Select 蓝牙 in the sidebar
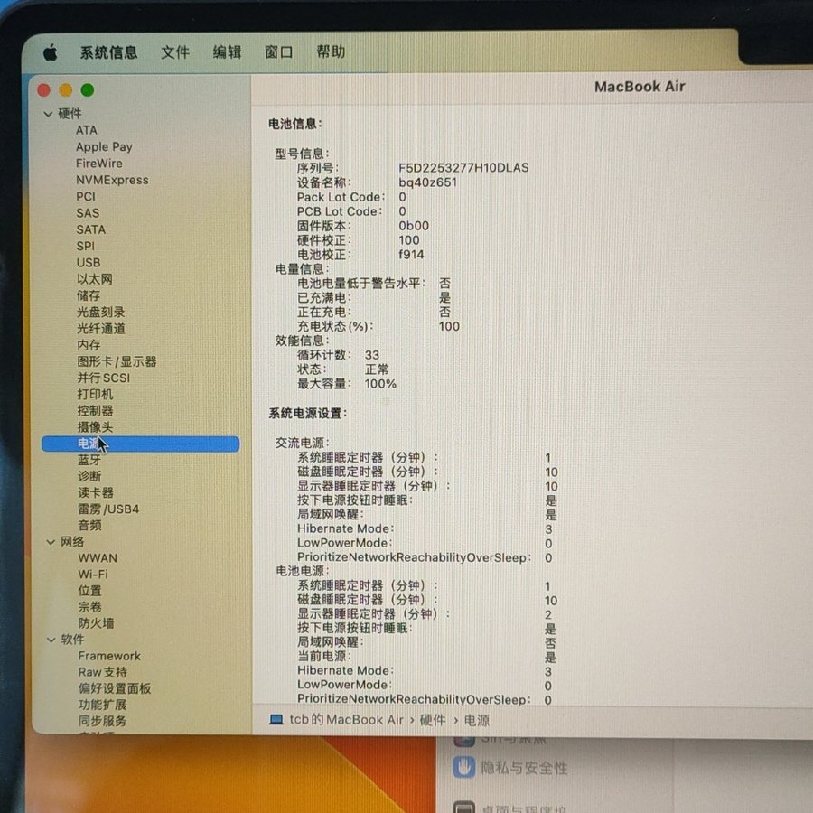 pos(89,460)
